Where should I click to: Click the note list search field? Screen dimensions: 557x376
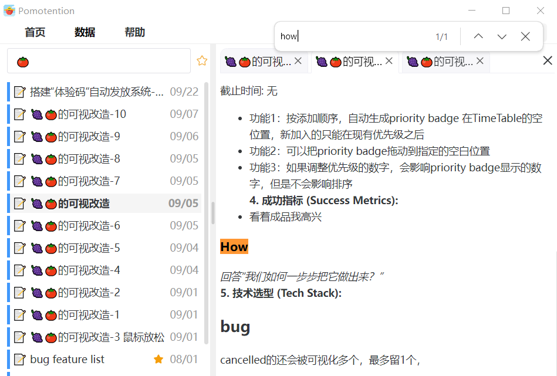click(x=99, y=61)
